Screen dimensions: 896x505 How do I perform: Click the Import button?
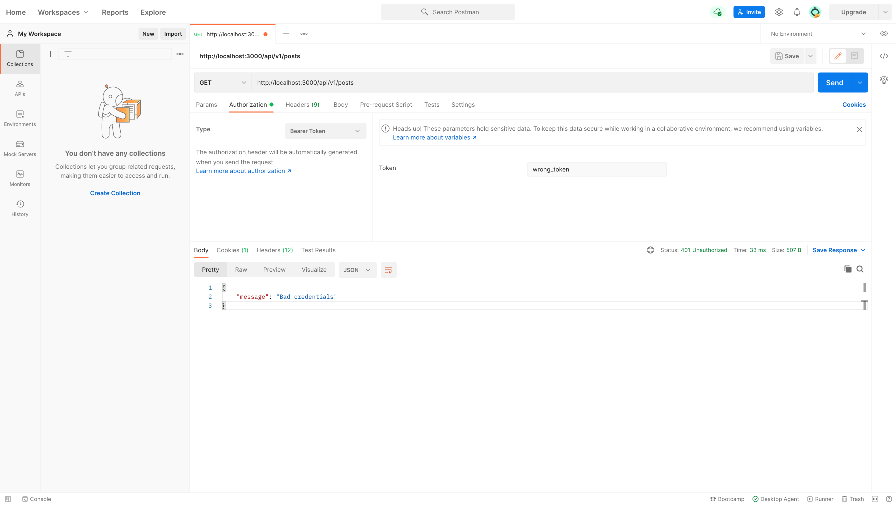point(173,34)
